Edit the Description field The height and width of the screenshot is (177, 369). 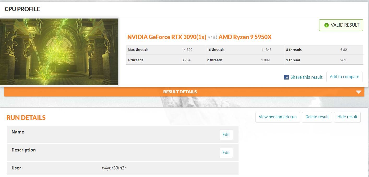pos(226,153)
